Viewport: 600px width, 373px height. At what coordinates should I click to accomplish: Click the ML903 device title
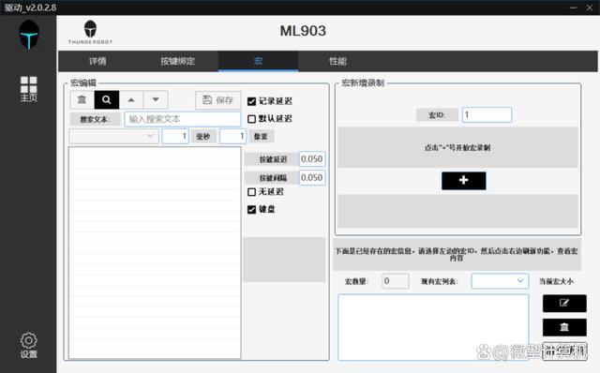click(303, 31)
